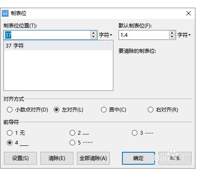Choose 右对齐(R) alignment radio button

coord(163,110)
